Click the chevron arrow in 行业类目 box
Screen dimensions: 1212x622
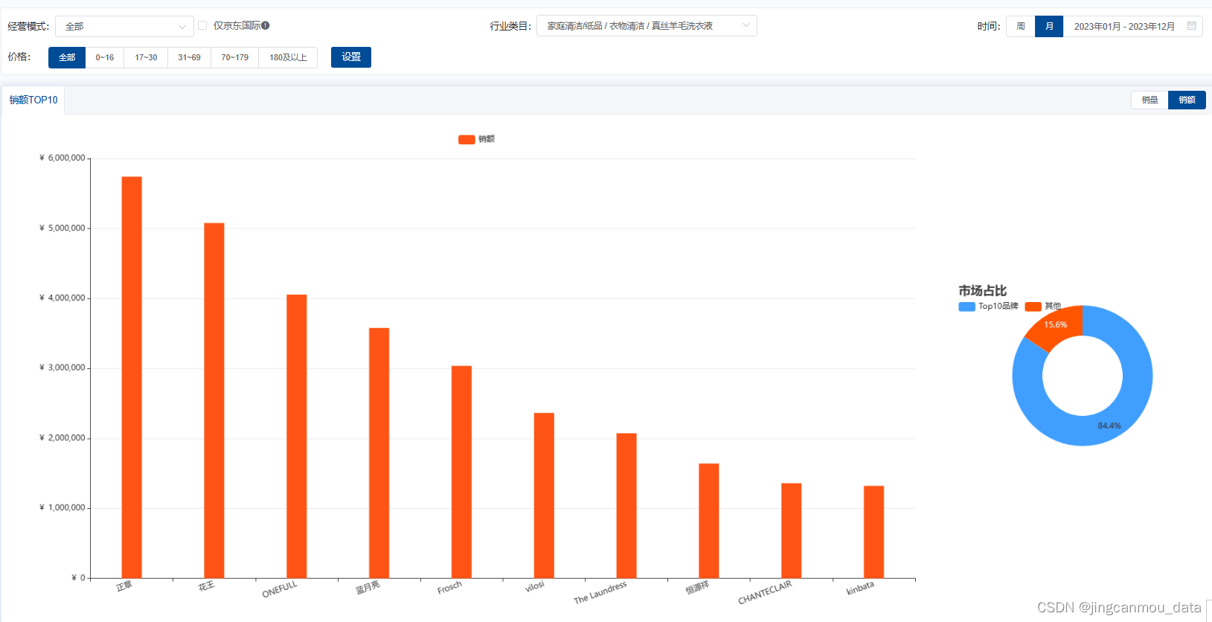pos(746,25)
